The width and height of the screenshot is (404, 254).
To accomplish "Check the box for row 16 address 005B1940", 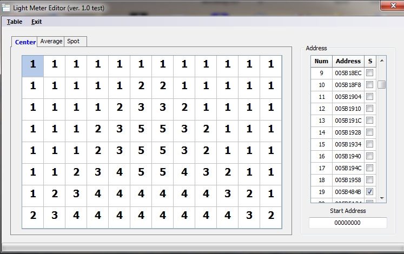I will [x=370, y=156].
